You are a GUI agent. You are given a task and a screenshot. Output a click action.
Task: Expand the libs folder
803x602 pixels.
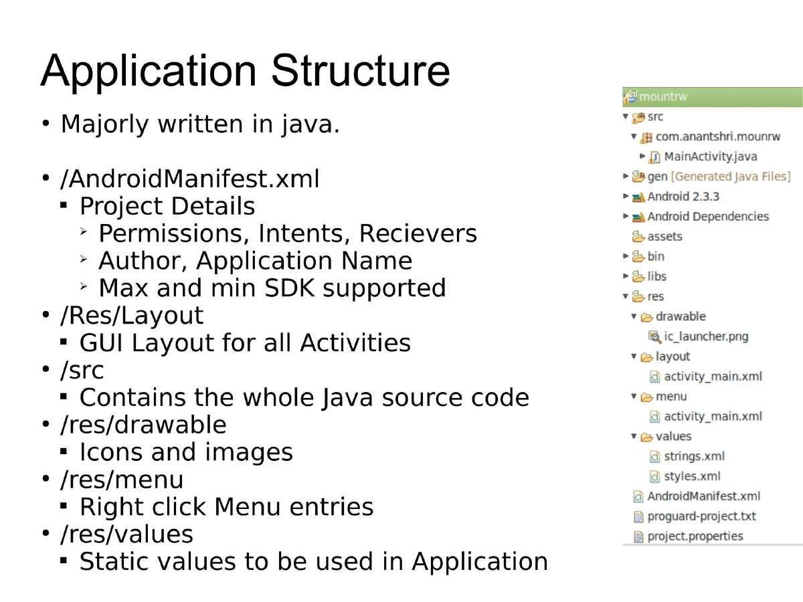pos(625,276)
